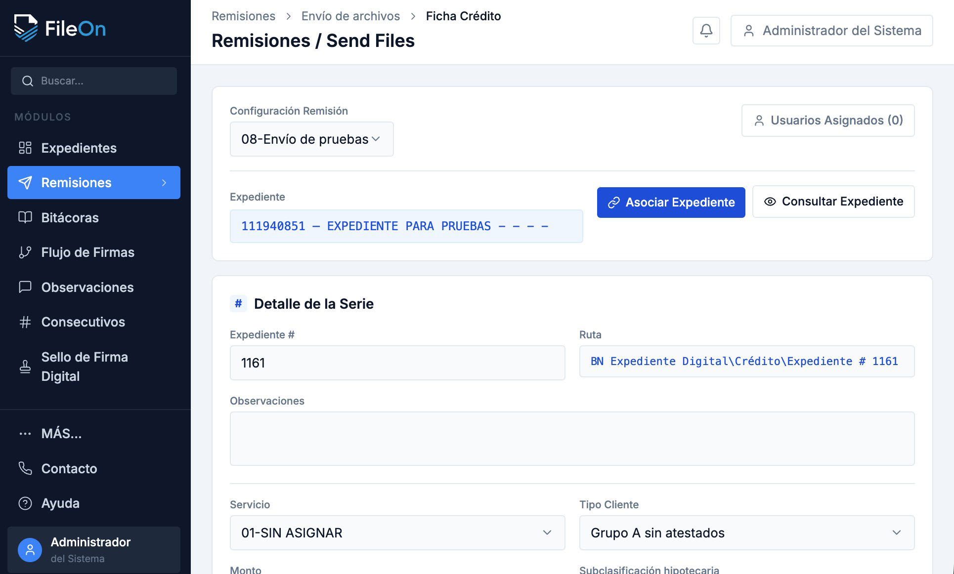
Task: Click the Sello de Firma Digital stamp icon
Action: click(25, 367)
